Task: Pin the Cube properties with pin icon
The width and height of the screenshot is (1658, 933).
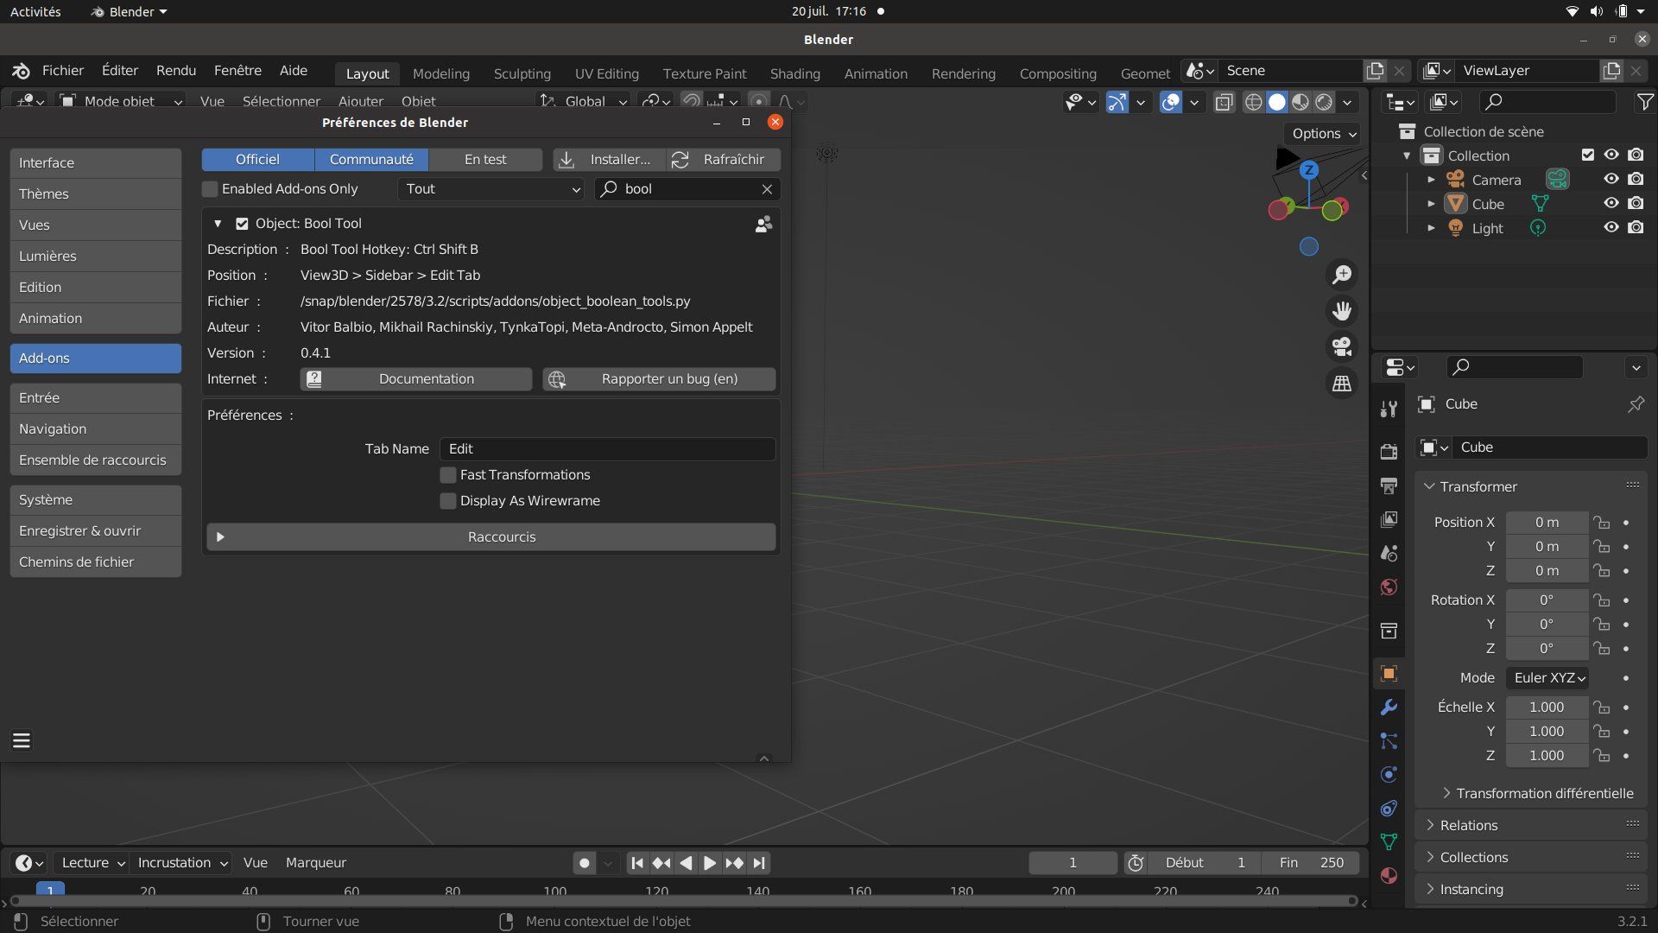Action: pyautogui.click(x=1636, y=404)
